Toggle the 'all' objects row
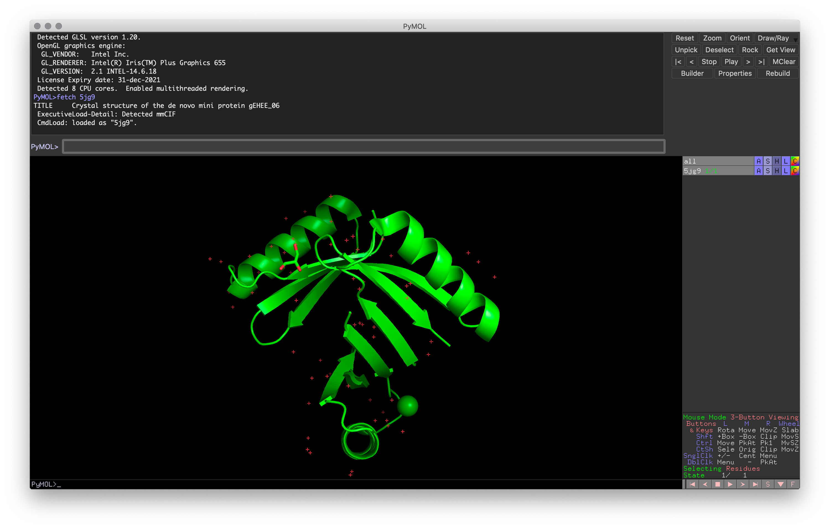 (718, 161)
